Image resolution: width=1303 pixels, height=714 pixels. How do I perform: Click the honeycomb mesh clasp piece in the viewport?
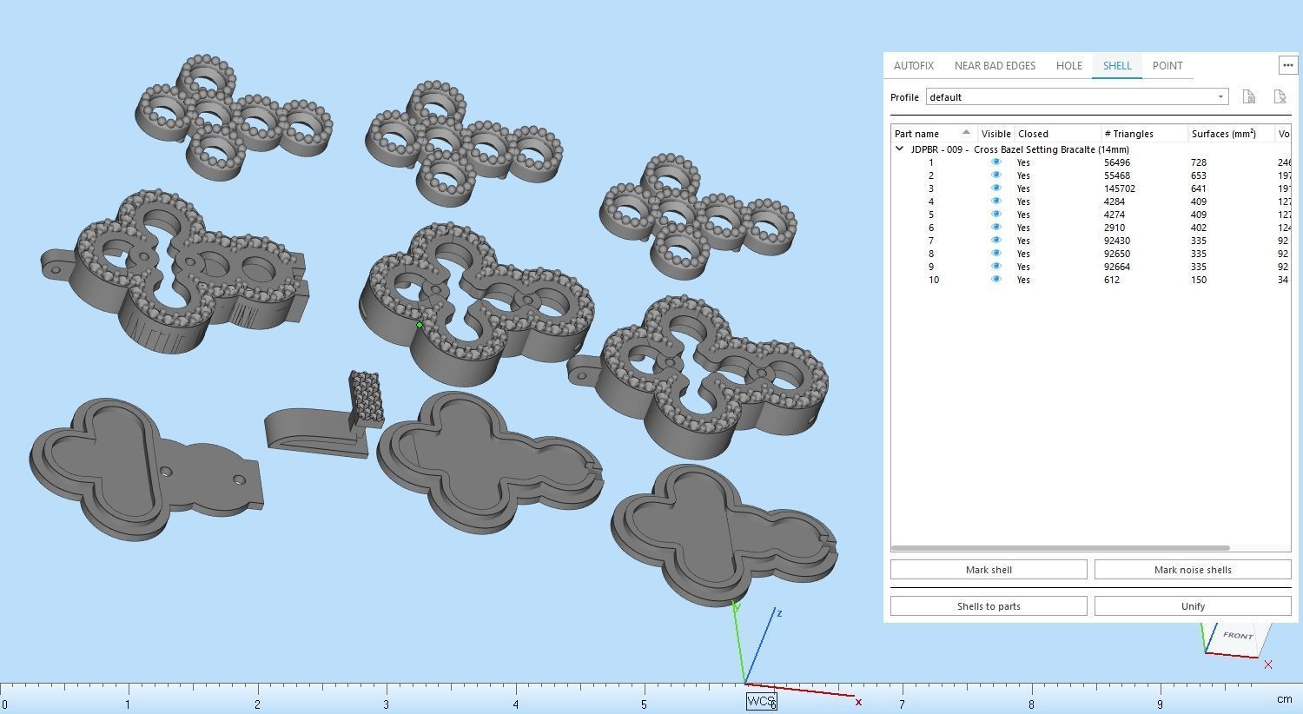click(x=366, y=399)
